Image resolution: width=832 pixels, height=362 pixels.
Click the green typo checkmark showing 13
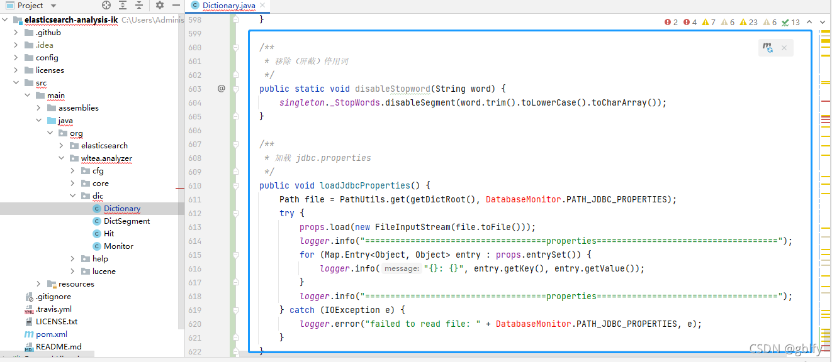click(790, 22)
